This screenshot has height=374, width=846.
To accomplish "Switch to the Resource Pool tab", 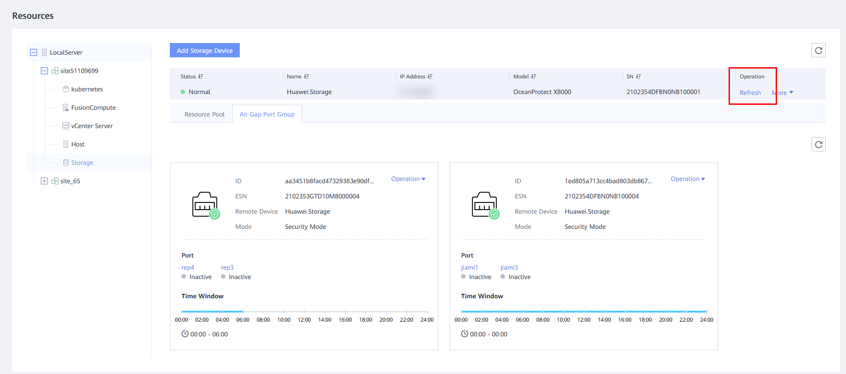I will (204, 114).
